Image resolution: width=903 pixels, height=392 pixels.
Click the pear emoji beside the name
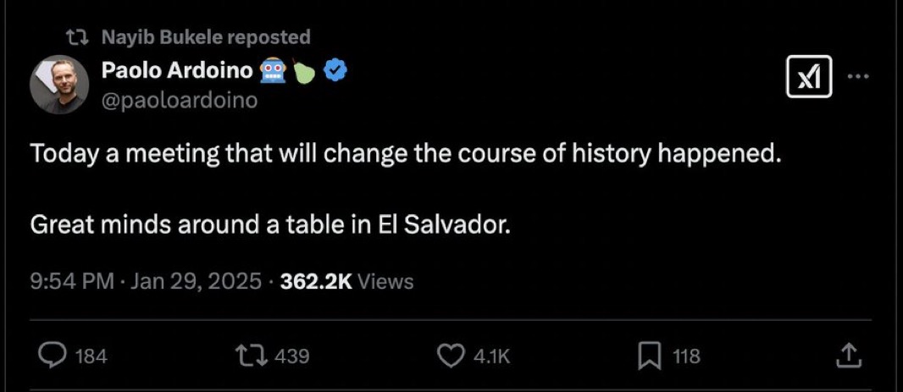click(x=305, y=72)
